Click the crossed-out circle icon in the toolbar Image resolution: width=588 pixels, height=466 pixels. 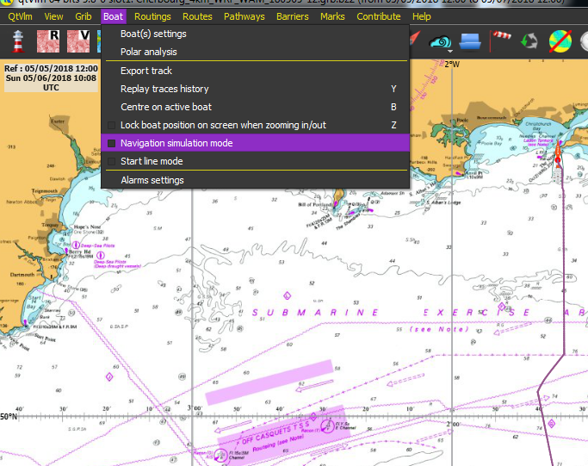[x=561, y=41]
